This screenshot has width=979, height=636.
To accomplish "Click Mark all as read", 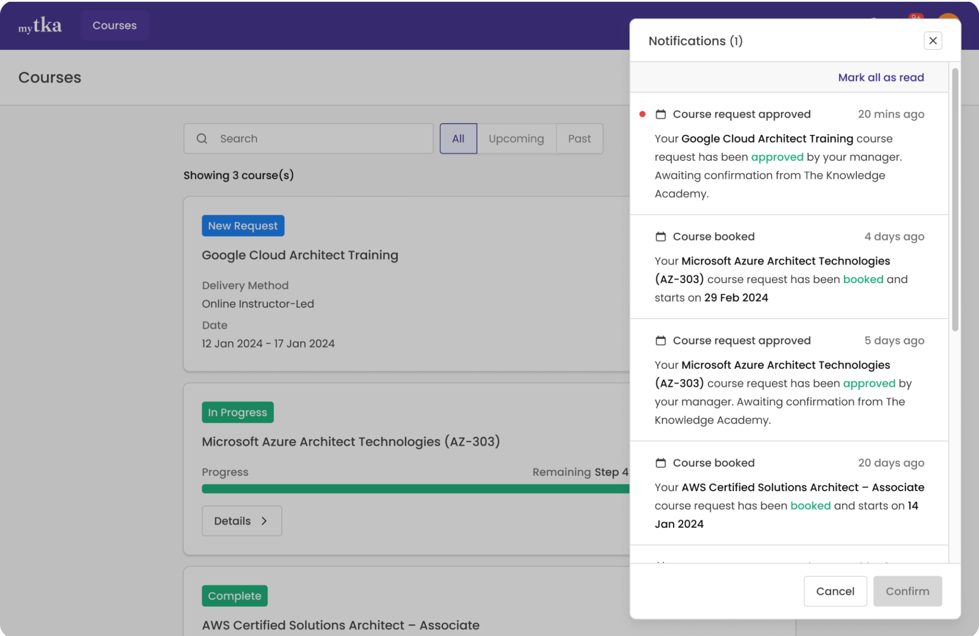I will click(x=881, y=77).
